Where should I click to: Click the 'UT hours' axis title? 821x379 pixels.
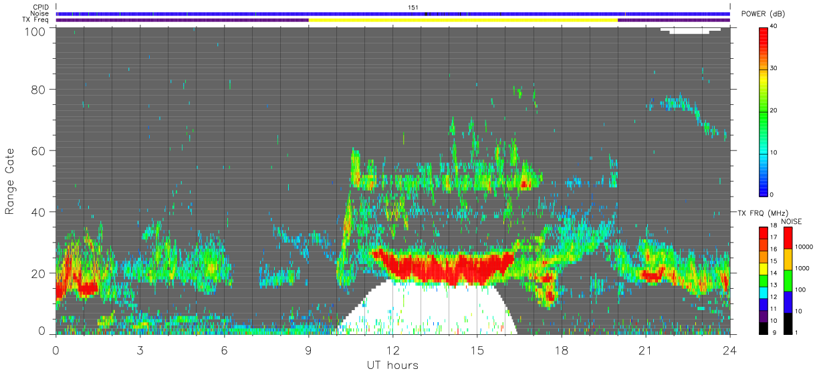point(392,366)
